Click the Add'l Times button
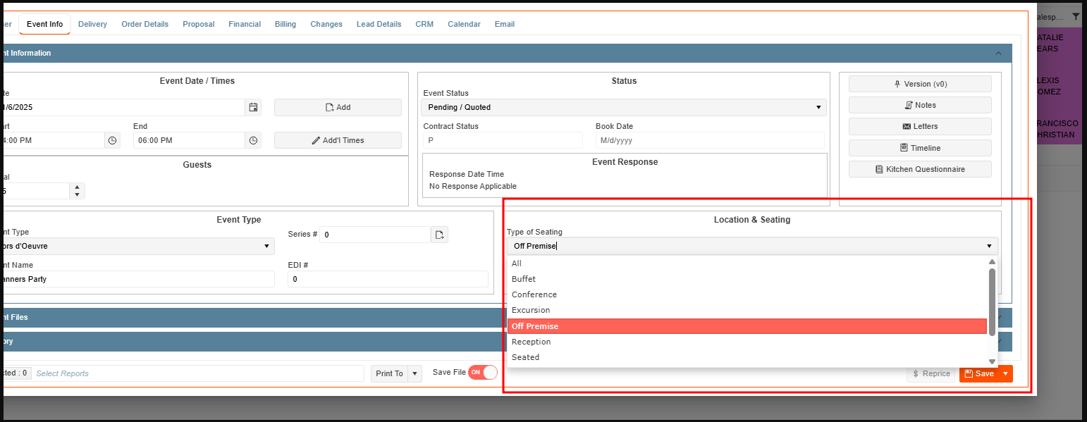 coord(338,140)
